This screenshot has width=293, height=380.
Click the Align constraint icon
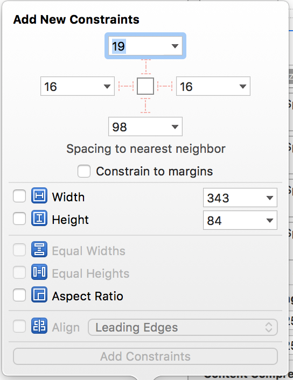(39, 326)
